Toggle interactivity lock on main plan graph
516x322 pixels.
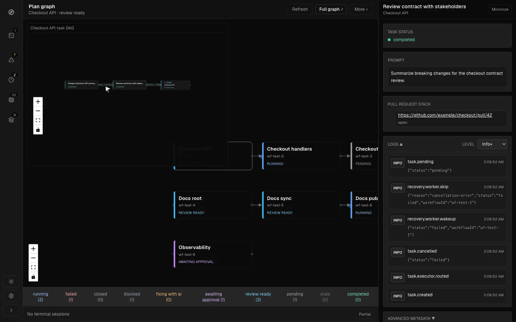click(33, 277)
